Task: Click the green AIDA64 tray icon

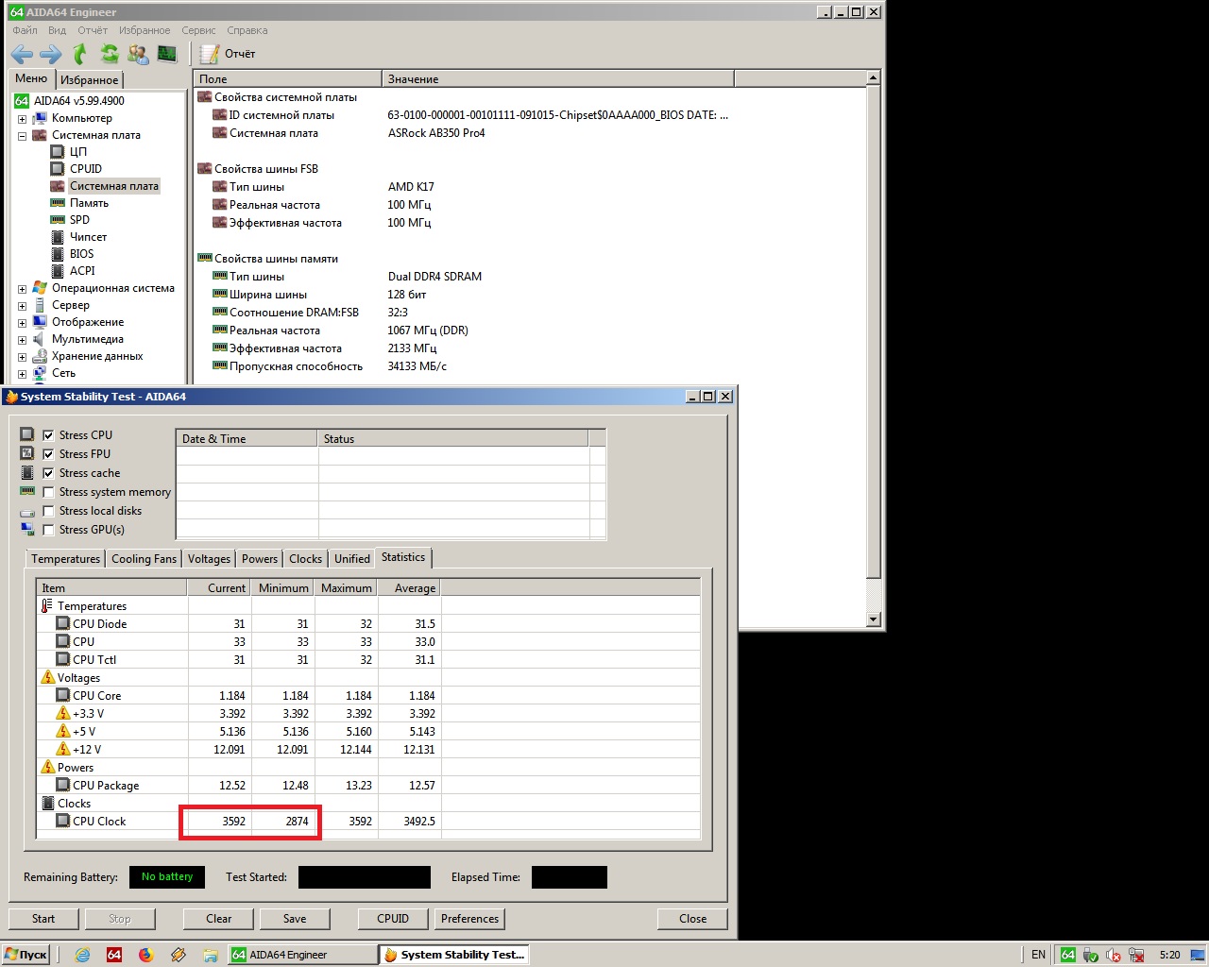Action: (1068, 955)
